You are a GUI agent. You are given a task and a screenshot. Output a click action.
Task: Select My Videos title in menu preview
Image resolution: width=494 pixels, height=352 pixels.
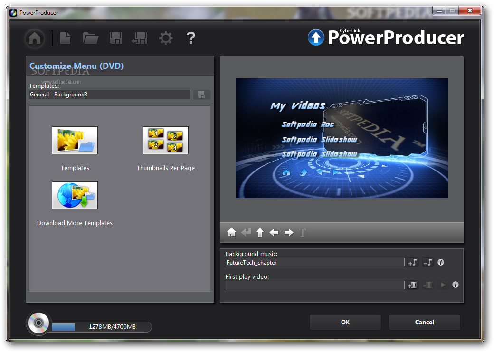[297, 106]
